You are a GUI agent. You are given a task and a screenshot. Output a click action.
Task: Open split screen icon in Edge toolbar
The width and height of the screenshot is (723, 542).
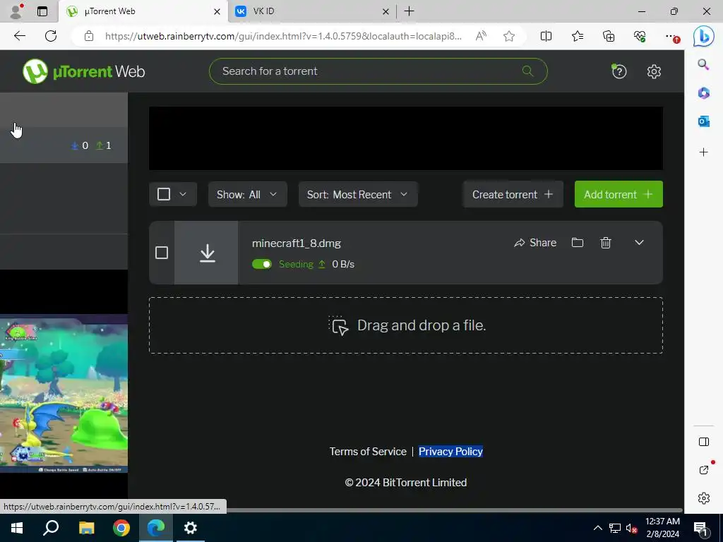point(546,36)
